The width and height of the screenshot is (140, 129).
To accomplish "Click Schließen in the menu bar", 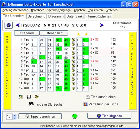I will (x=112, y=10).
